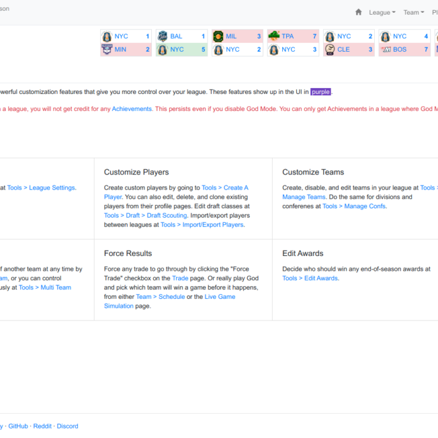Screen dimensions: 438x438
Task: Open the Discord footer link
Action: point(67,426)
